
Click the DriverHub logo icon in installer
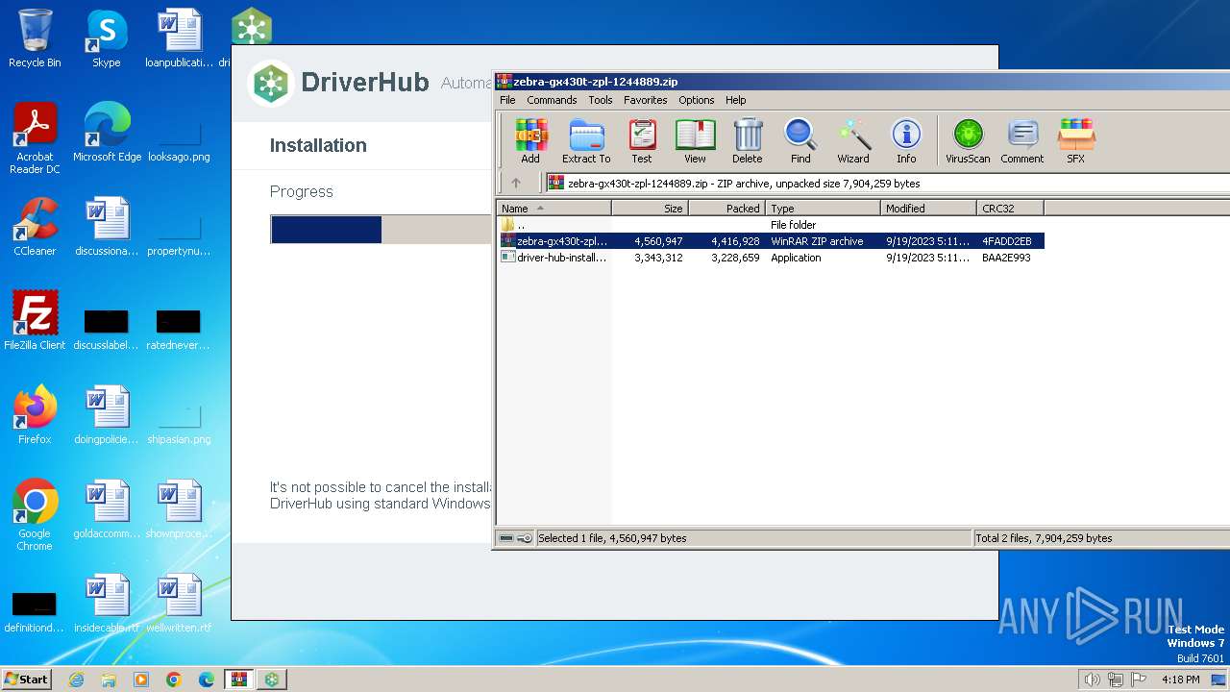point(272,83)
